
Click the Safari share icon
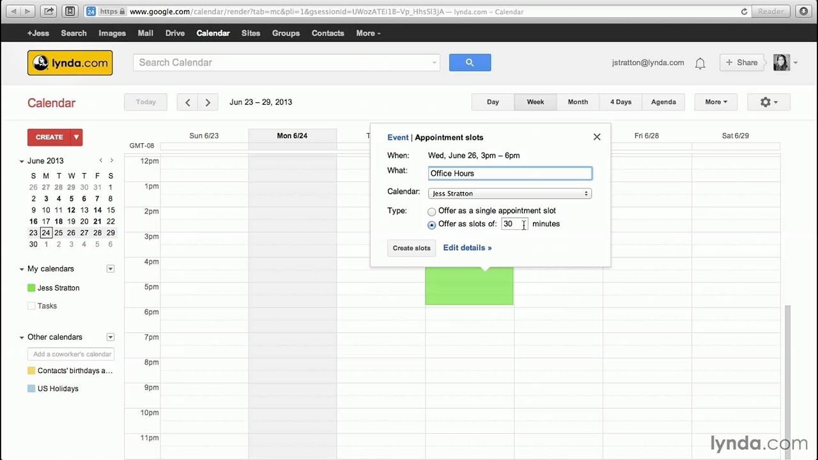[49, 11]
